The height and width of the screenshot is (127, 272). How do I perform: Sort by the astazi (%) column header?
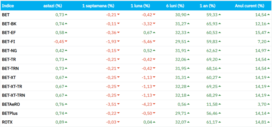53,6
